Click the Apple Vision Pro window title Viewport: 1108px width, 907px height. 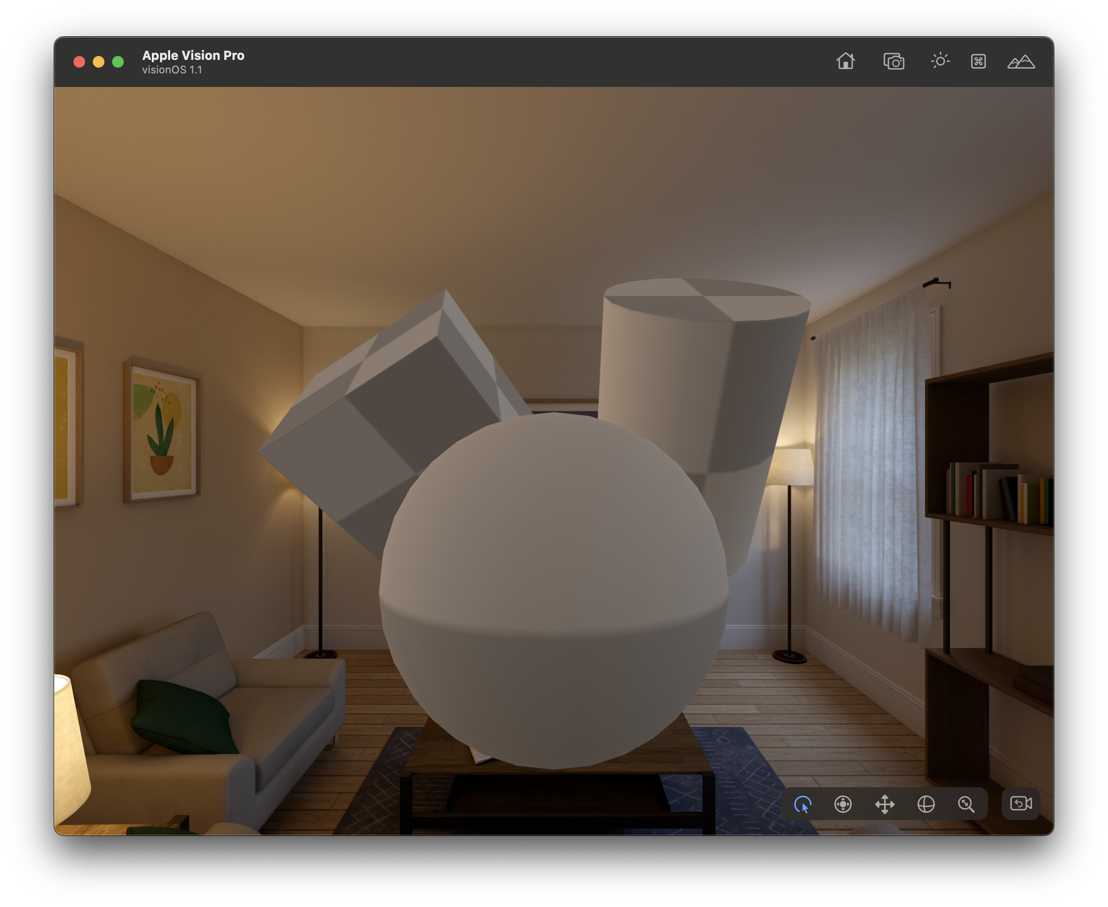point(193,56)
